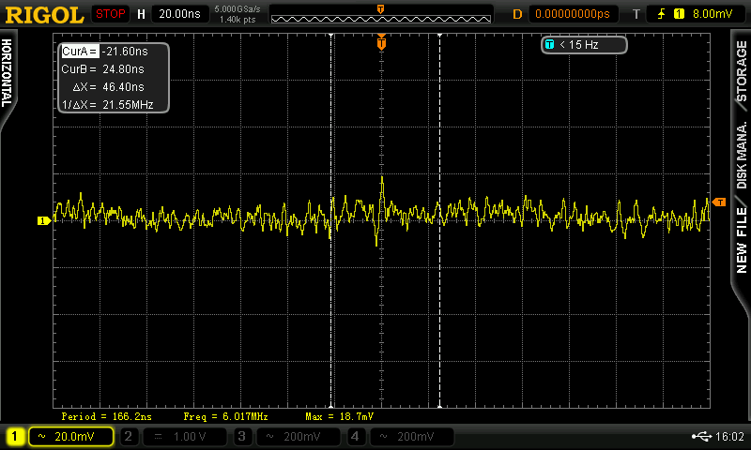This screenshot has width=751, height=450.
Task: Select channel 4 200mV scale box
Action: coord(411,436)
